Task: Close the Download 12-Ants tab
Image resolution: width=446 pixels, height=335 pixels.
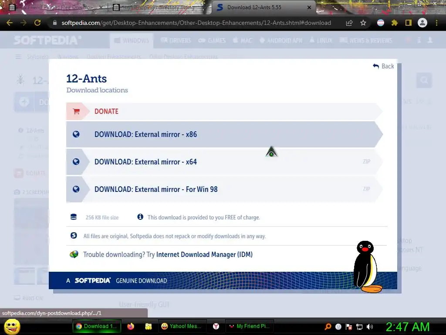Action: click(x=309, y=7)
